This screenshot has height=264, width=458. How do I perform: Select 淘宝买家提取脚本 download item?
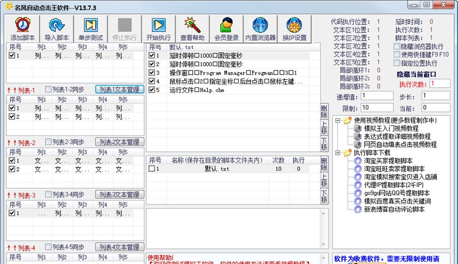[388, 161]
